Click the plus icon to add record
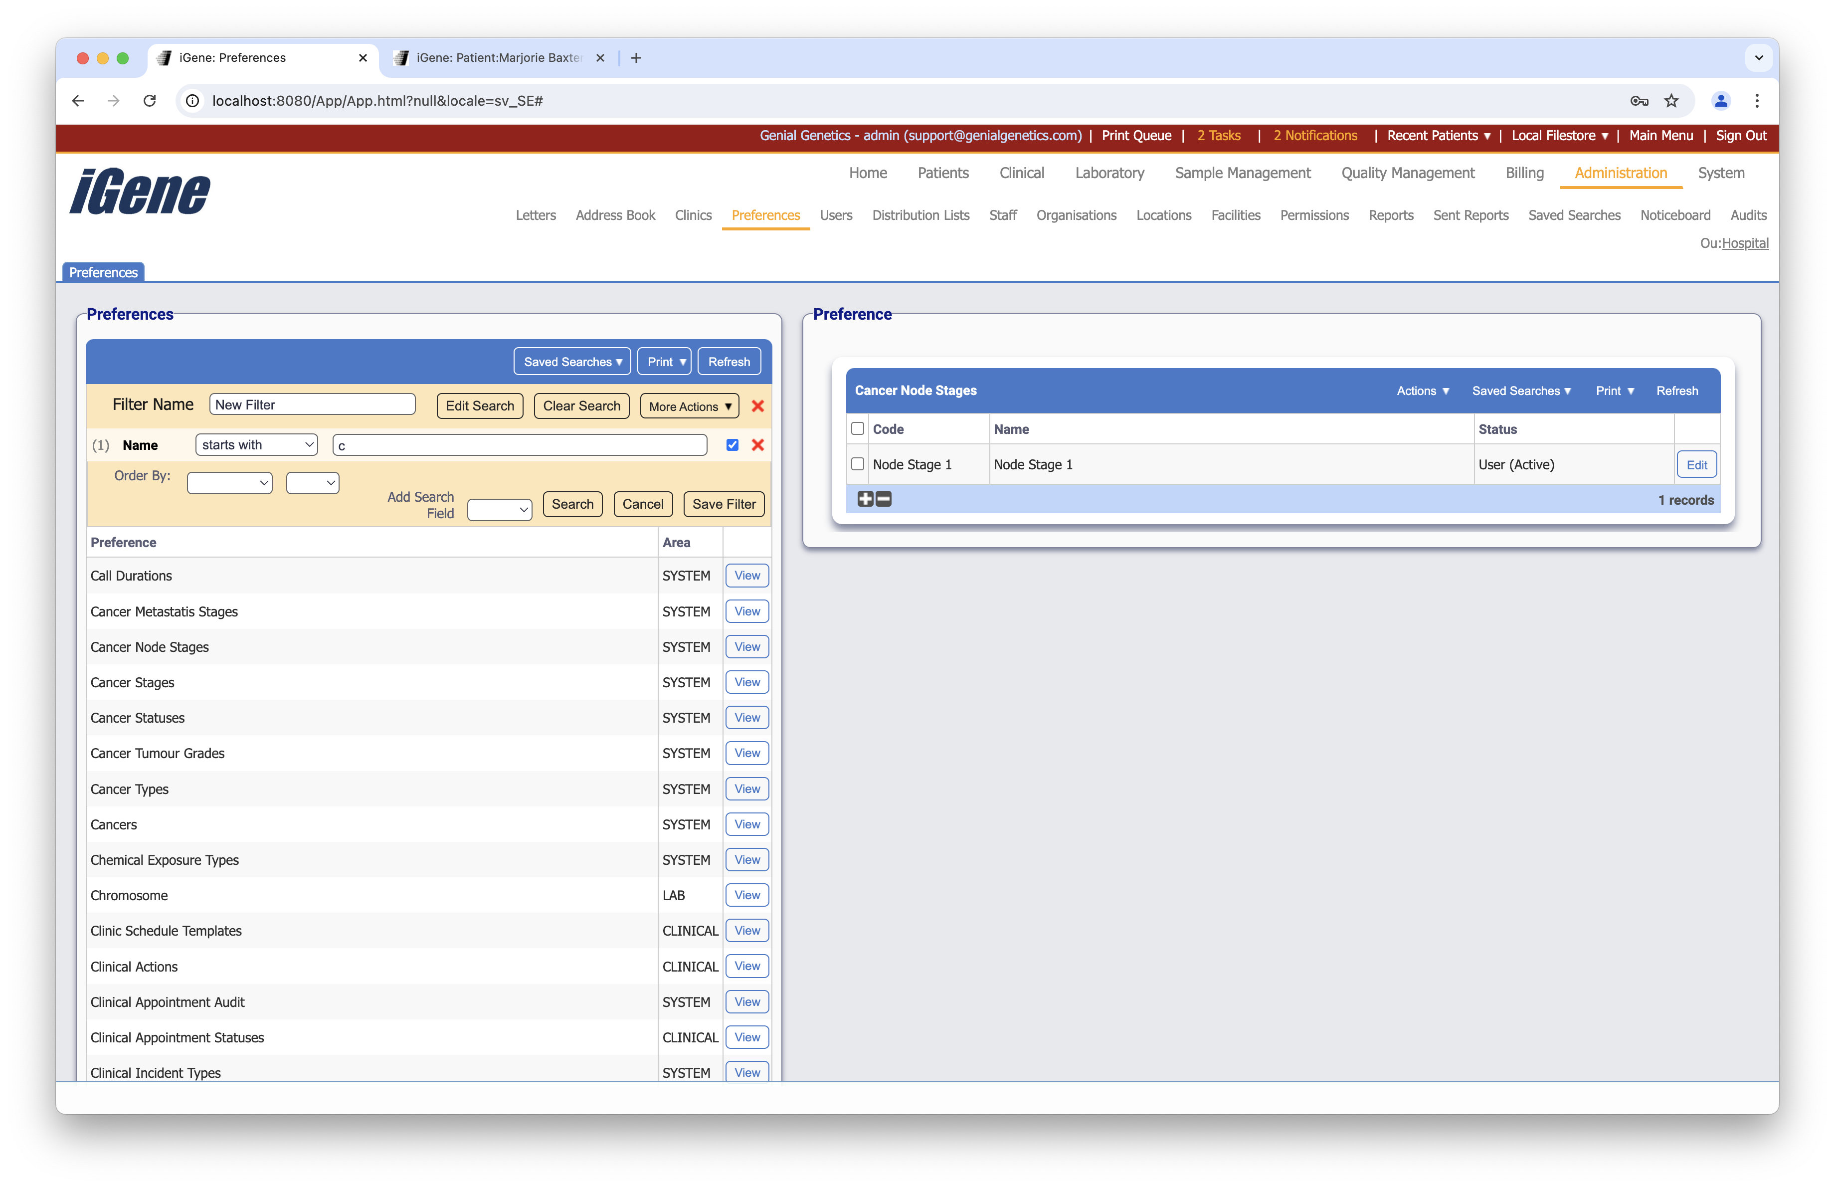The image size is (1835, 1188). pyautogui.click(x=865, y=500)
